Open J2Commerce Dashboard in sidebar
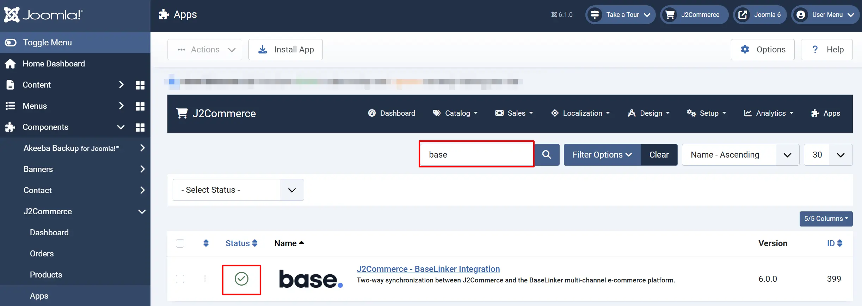 (x=49, y=232)
